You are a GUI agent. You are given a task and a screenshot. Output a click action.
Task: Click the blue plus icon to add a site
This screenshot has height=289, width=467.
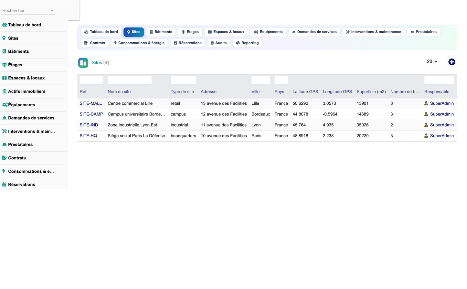[x=452, y=62]
